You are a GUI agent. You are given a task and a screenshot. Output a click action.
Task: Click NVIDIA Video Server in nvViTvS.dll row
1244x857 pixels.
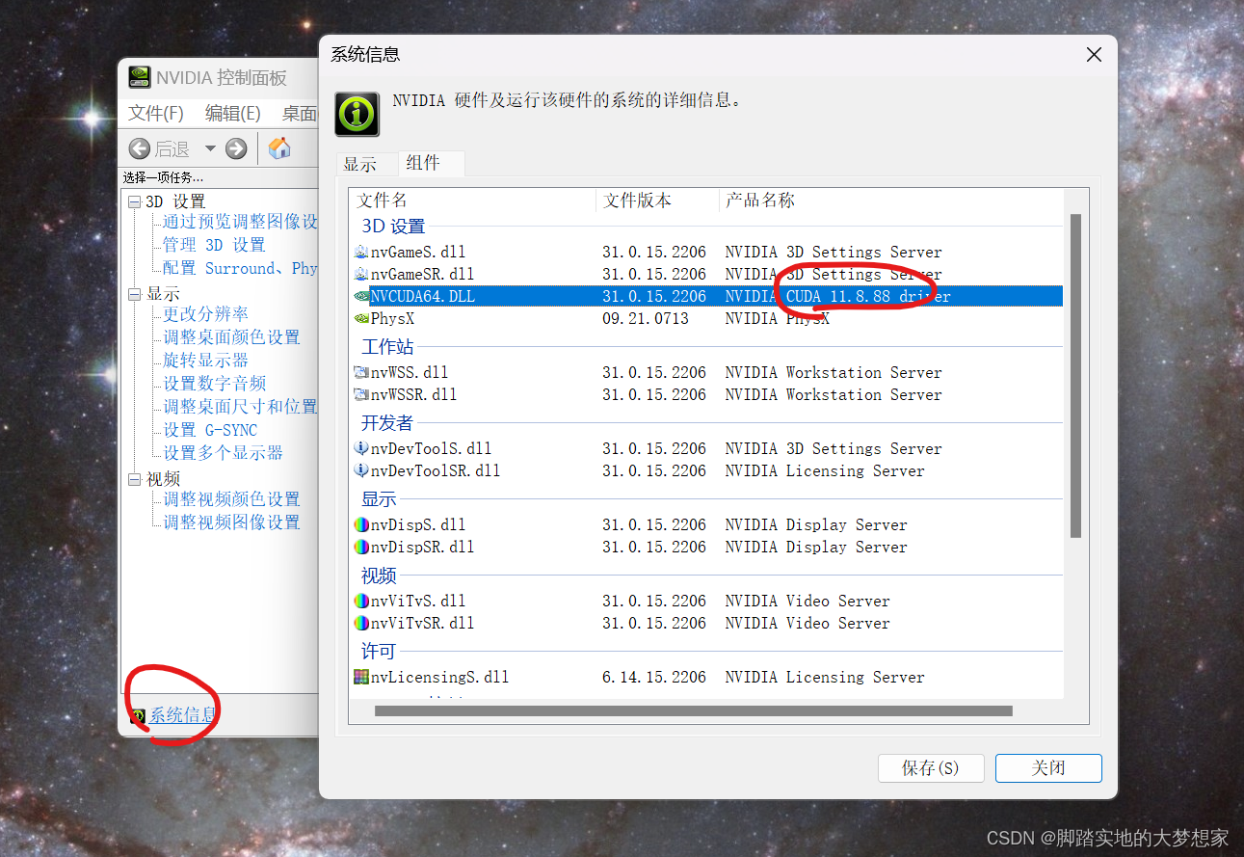807,601
